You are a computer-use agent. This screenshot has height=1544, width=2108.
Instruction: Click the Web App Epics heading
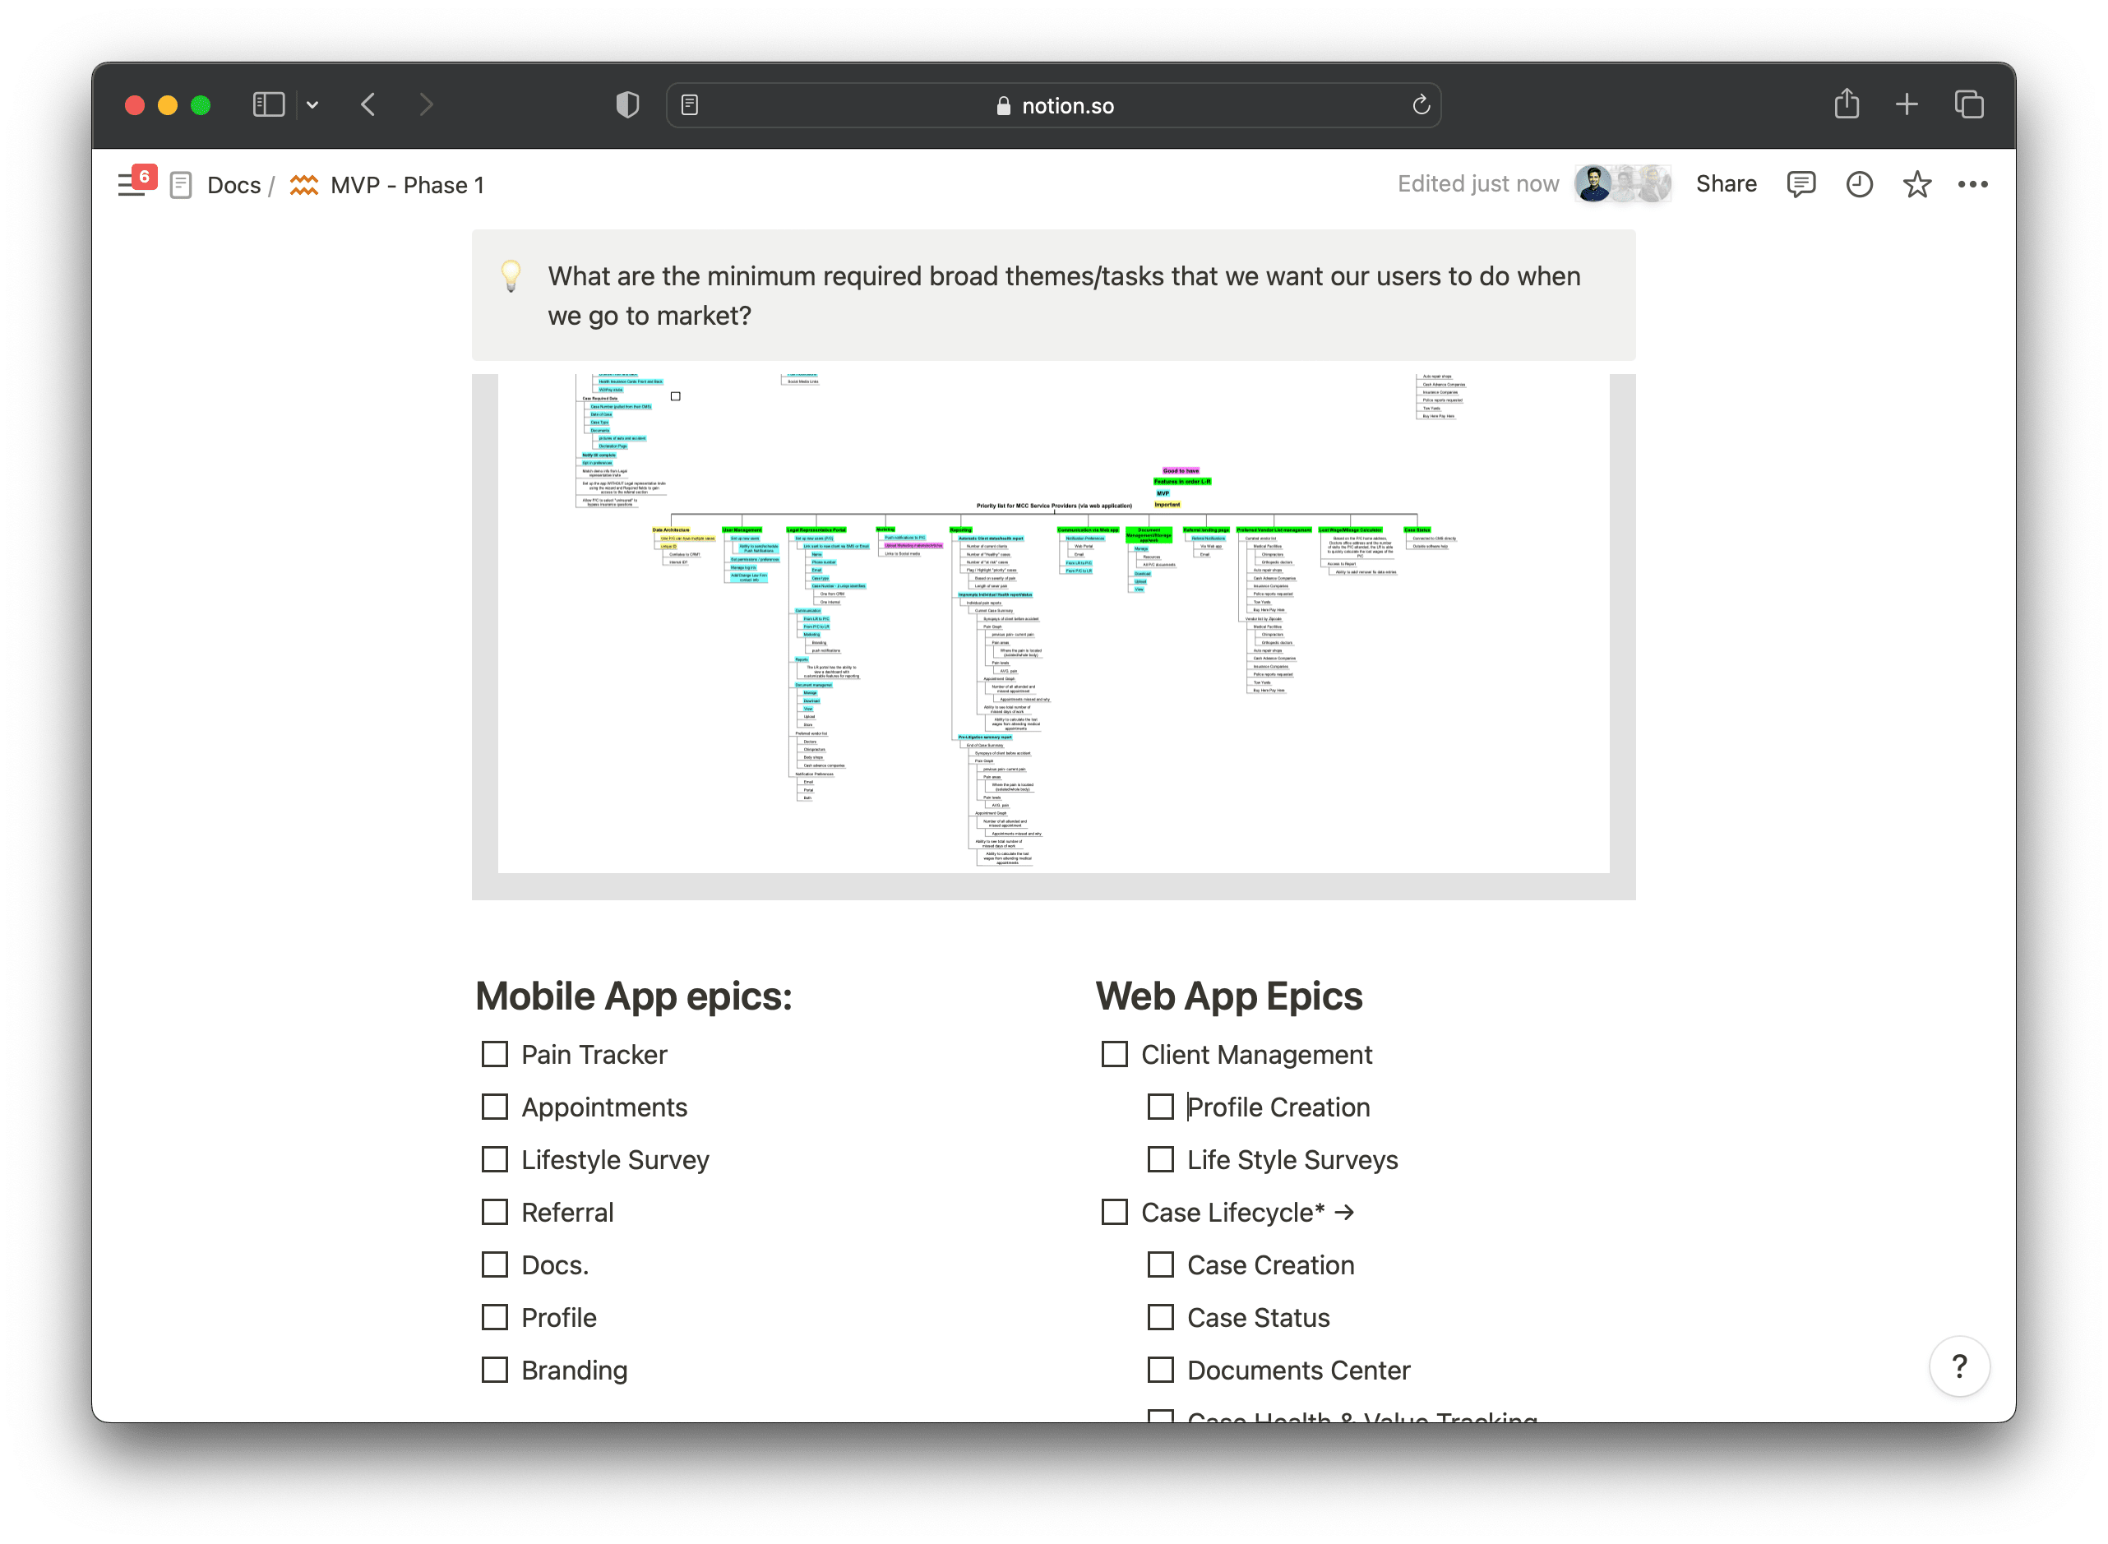[1229, 996]
